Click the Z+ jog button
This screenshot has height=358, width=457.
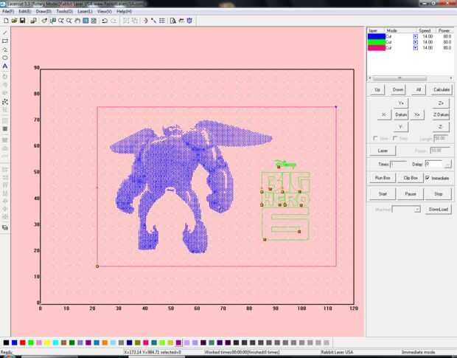tap(440, 103)
